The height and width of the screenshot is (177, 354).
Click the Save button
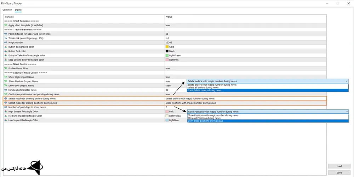339,173
